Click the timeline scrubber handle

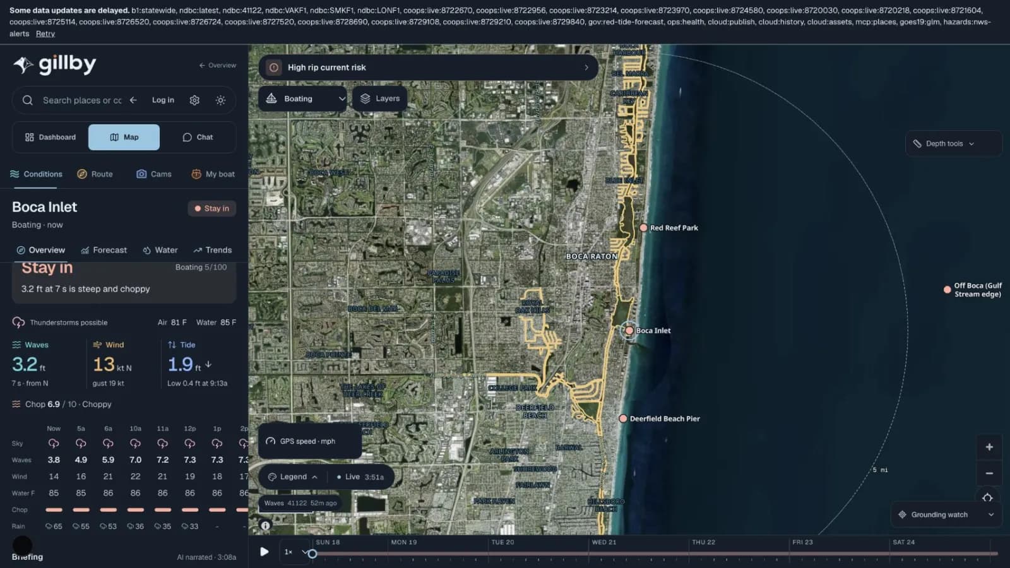[x=312, y=553]
